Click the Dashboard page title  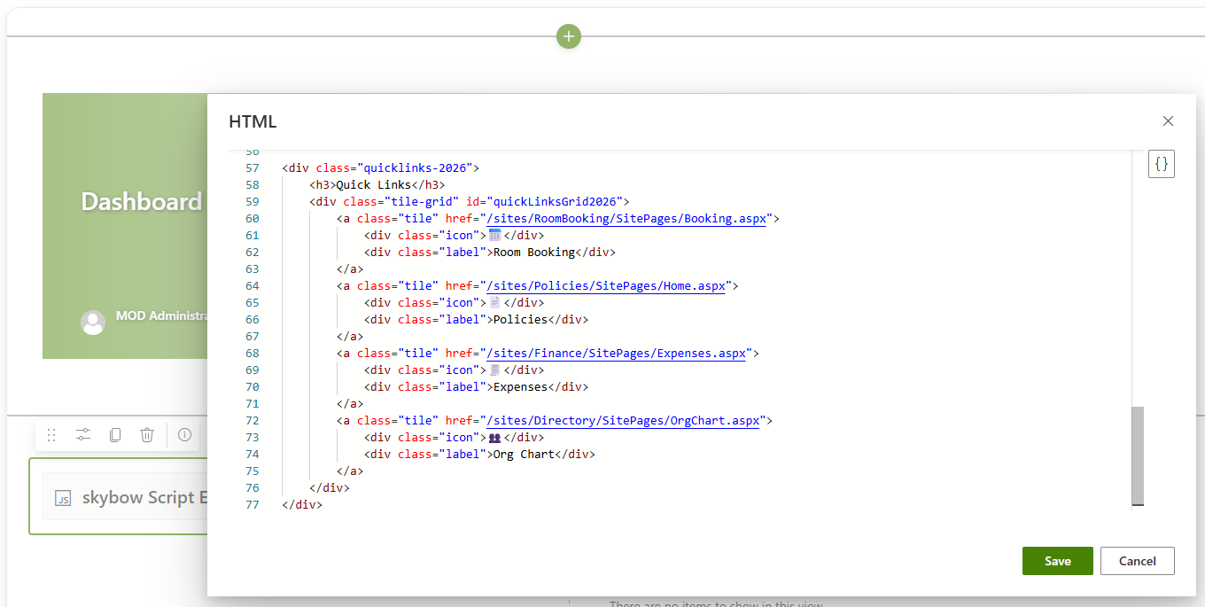click(142, 202)
